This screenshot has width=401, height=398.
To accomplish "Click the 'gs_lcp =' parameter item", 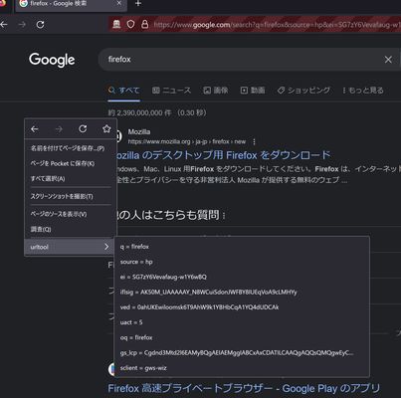I will coord(242,353).
